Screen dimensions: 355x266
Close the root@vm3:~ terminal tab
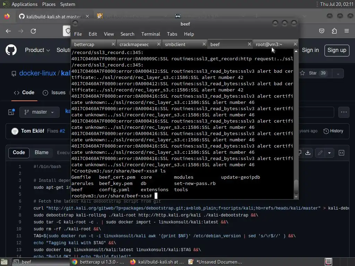tap(295, 44)
